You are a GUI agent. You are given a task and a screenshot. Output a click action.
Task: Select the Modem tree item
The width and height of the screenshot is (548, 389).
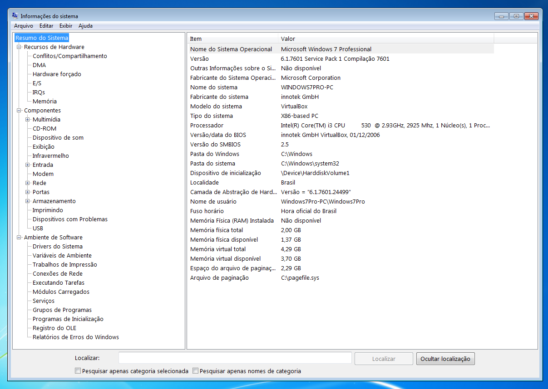(43, 174)
